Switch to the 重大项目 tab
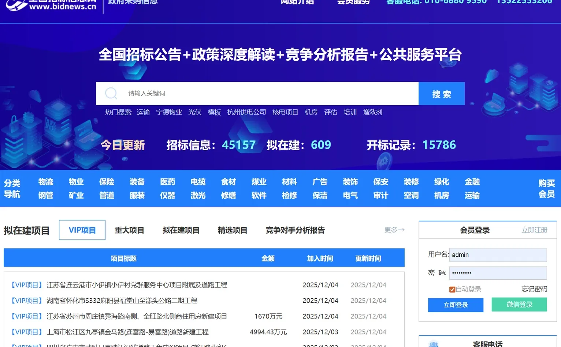 129,230
